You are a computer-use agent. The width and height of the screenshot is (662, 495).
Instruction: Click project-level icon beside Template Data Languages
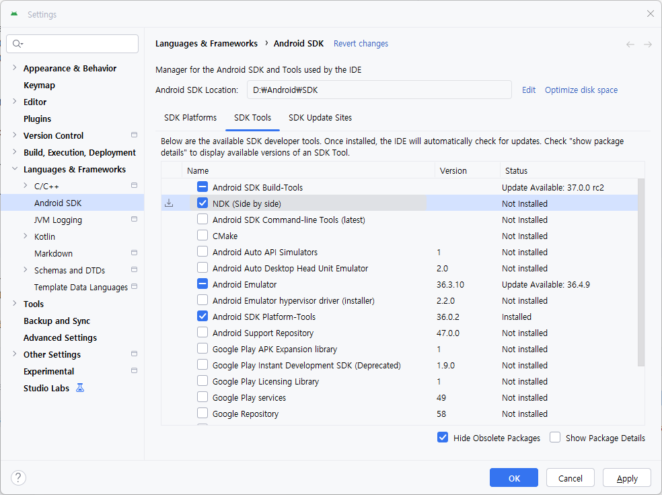click(x=135, y=286)
